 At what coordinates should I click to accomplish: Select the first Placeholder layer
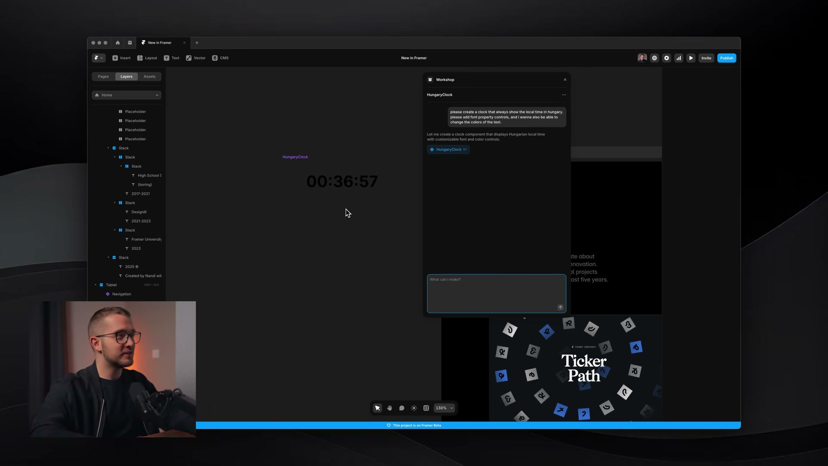click(x=135, y=112)
